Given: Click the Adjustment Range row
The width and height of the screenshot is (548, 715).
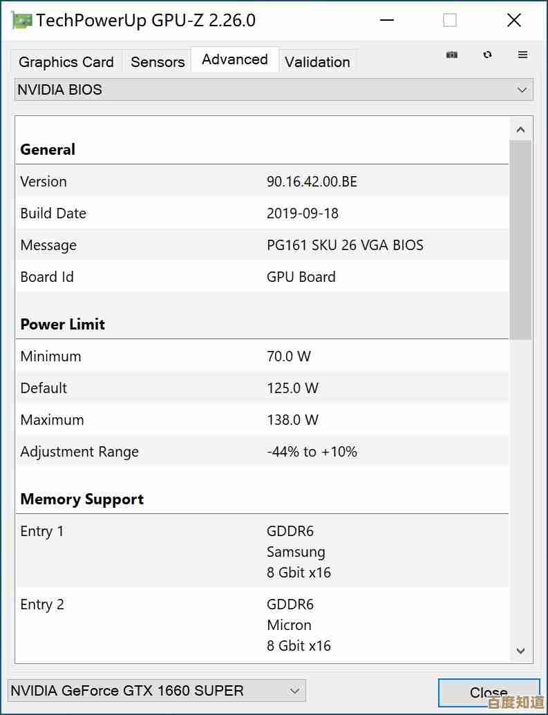Looking at the screenshot, I should [261, 452].
